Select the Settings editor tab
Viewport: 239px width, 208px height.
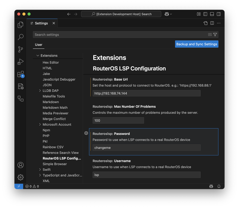pyautogui.click(x=42, y=23)
